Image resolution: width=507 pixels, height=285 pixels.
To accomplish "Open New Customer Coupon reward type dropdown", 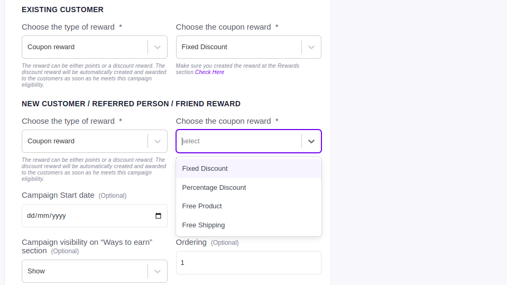I will pos(95,141).
